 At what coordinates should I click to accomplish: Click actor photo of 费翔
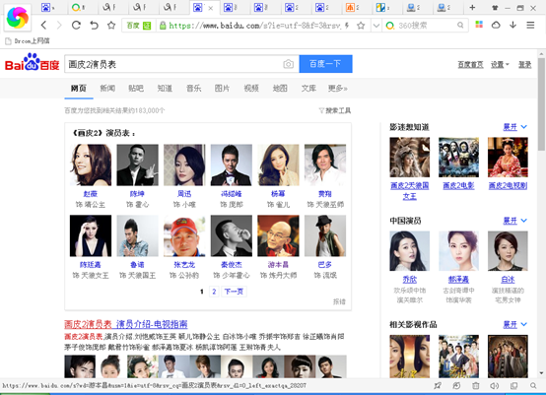[x=325, y=165]
